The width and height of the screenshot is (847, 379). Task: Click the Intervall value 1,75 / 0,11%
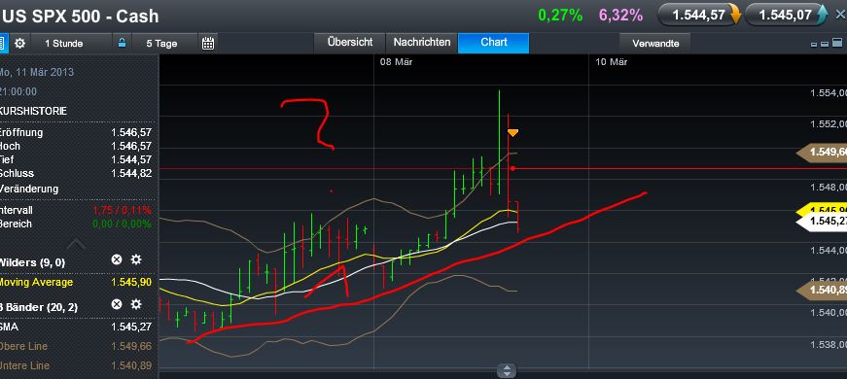pyautogui.click(x=123, y=210)
